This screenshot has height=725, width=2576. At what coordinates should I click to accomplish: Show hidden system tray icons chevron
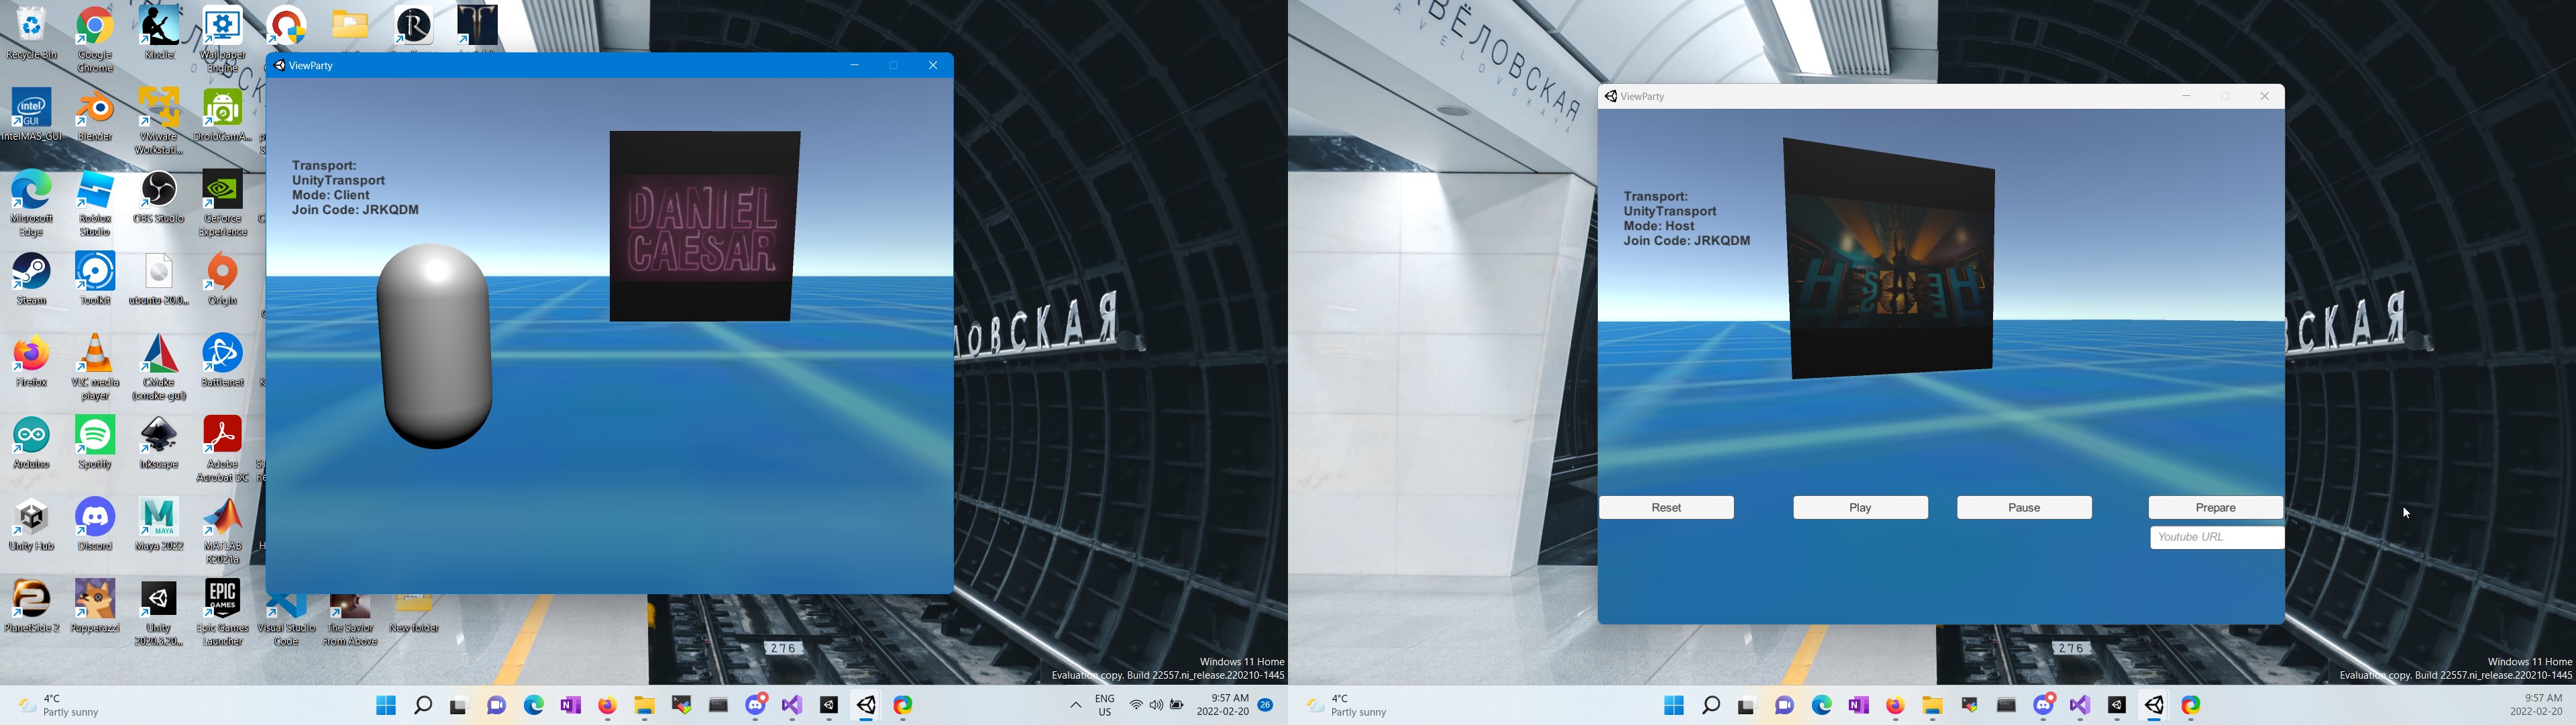(1075, 706)
